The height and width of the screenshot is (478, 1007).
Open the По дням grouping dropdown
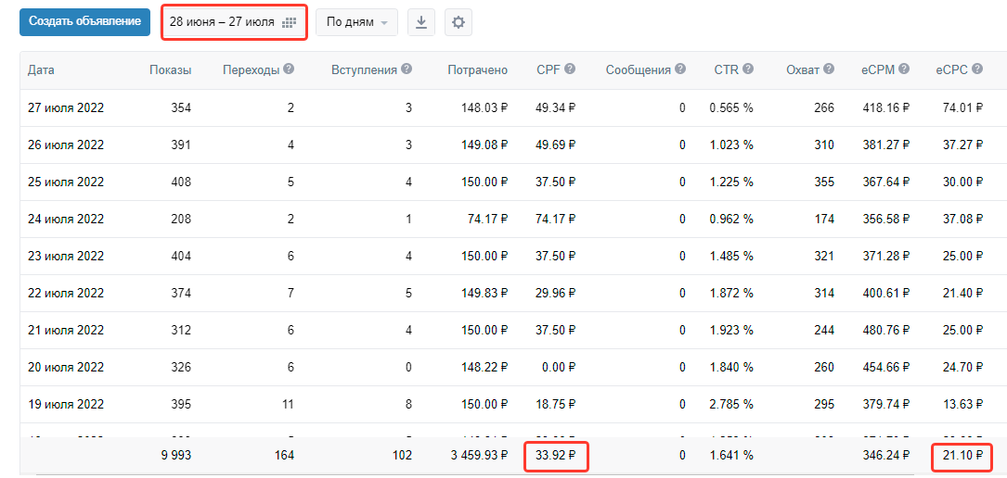357,22
